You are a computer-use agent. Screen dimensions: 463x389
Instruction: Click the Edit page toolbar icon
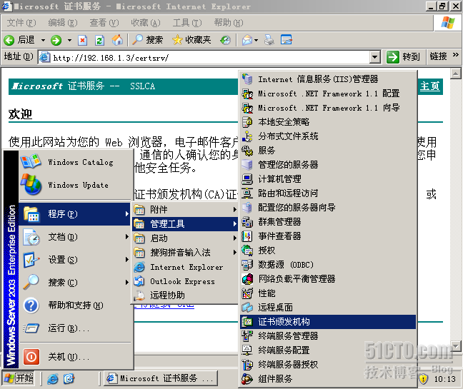[x=286, y=40]
